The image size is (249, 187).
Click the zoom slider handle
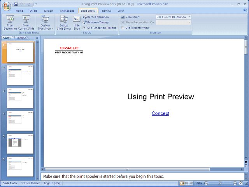click(221, 183)
